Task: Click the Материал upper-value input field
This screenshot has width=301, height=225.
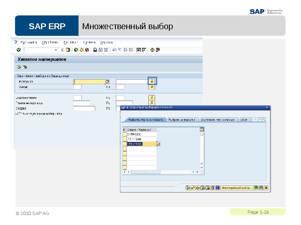Action: click(x=132, y=82)
